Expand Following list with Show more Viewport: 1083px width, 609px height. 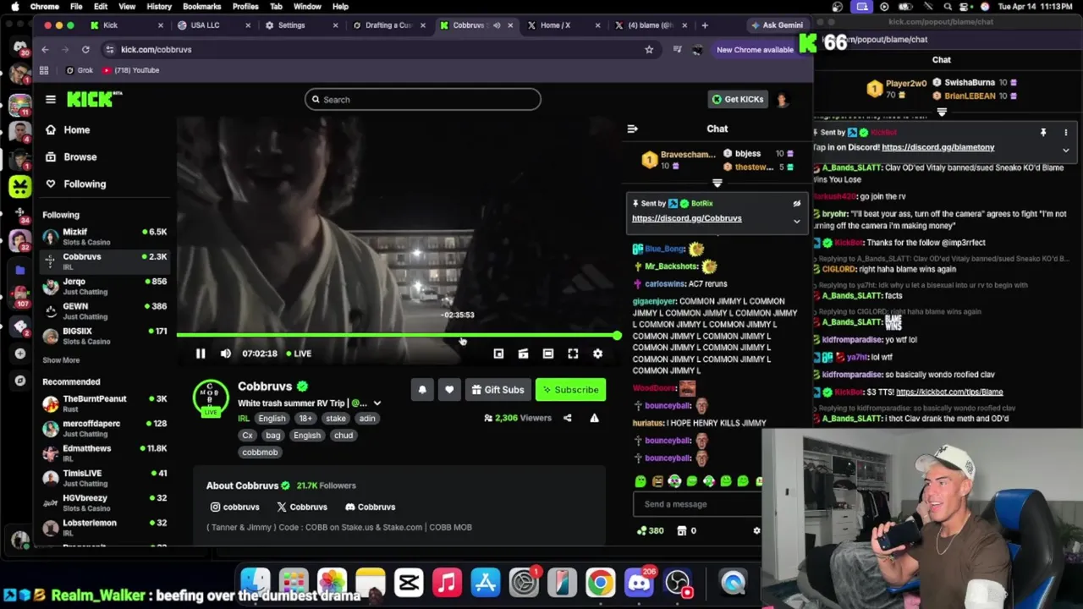(x=61, y=360)
